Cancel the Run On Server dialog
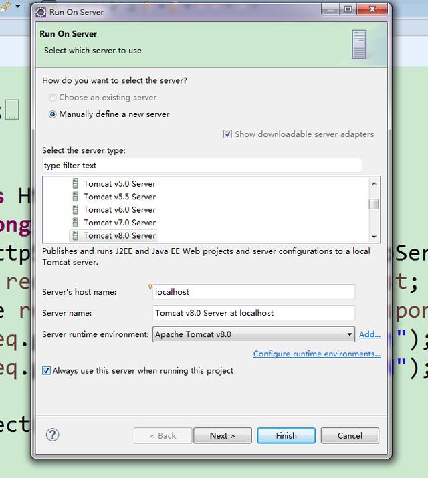Image resolution: width=428 pixels, height=478 pixels. click(350, 435)
